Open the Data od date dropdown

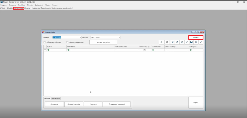(80, 38)
